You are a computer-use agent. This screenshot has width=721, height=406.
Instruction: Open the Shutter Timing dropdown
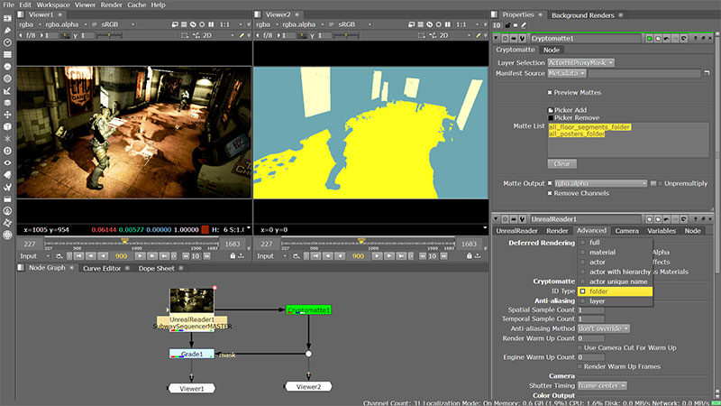click(602, 386)
